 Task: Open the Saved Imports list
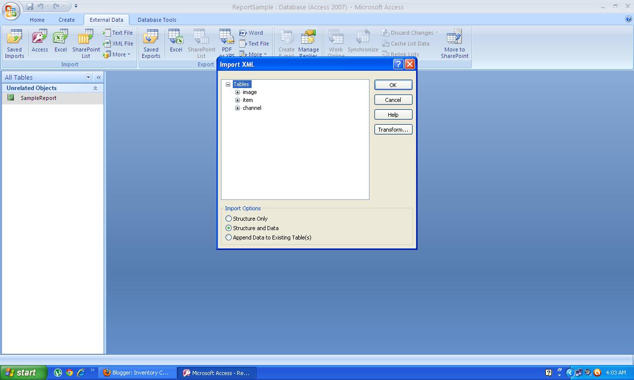point(14,44)
